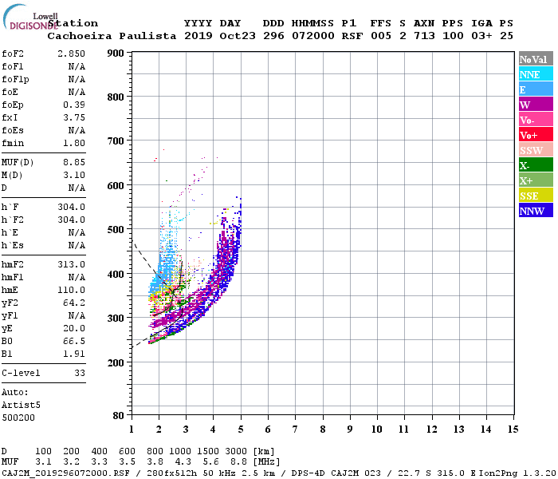The image size is (558, 479).
Task: Click the yF2 value 64.2
Action: [x=74, y=303]
